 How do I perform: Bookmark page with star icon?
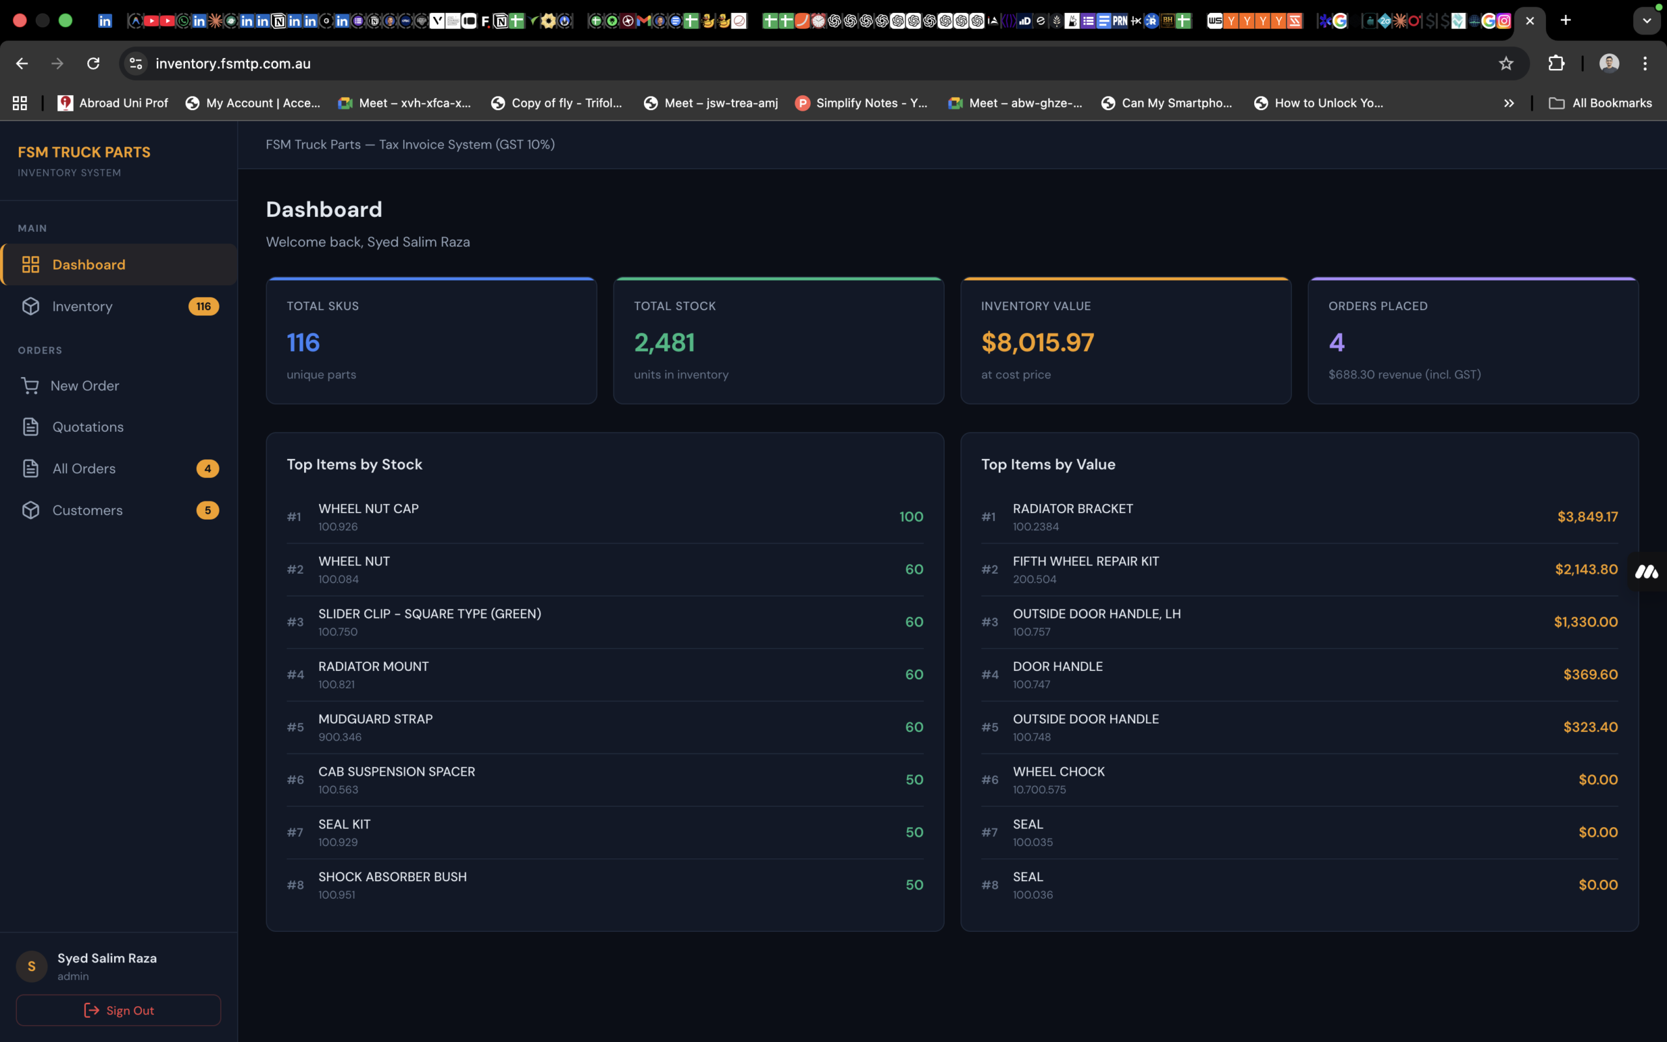click(1506, 63)
